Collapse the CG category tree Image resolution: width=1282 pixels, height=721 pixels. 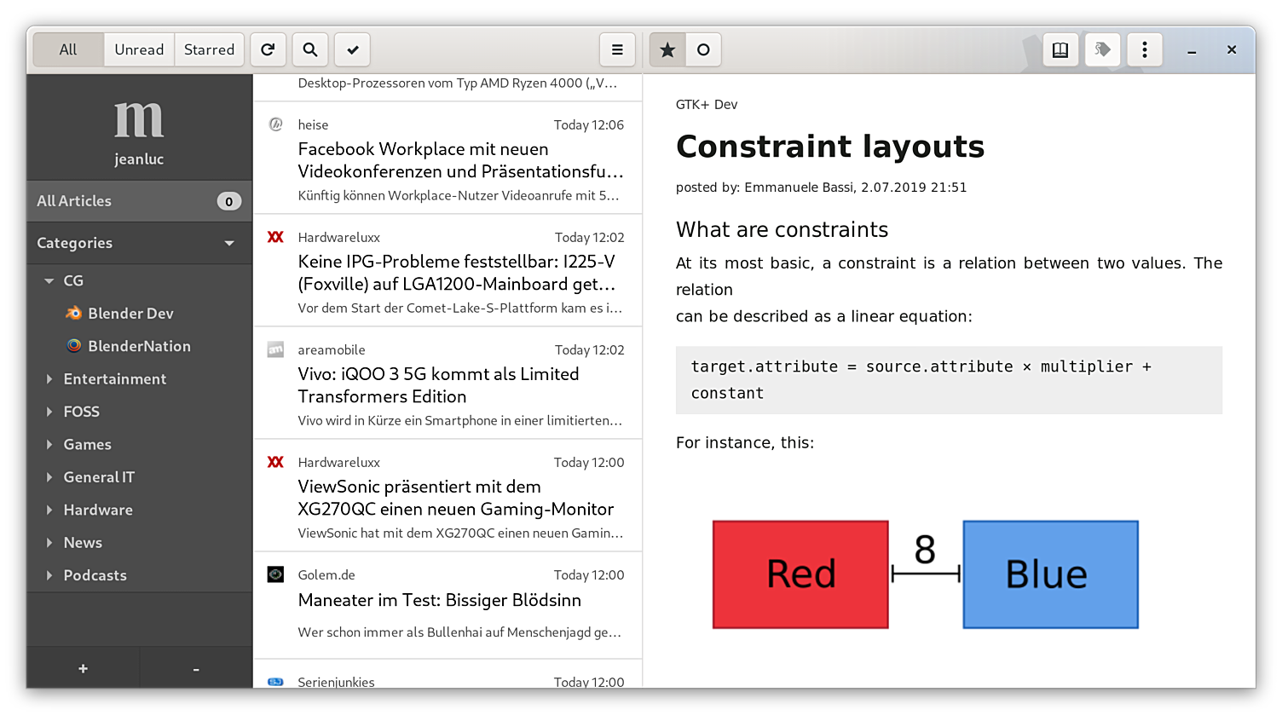coord(49,280)
